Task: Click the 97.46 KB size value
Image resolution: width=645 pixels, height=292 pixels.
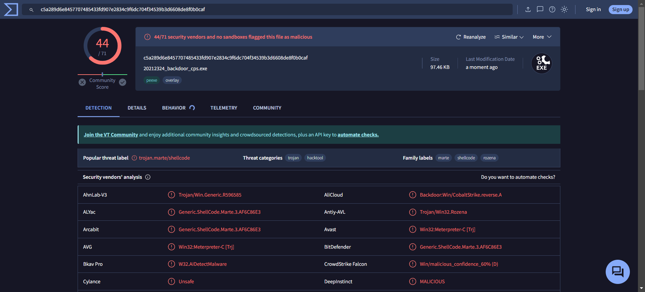Action: pos(440,67)
